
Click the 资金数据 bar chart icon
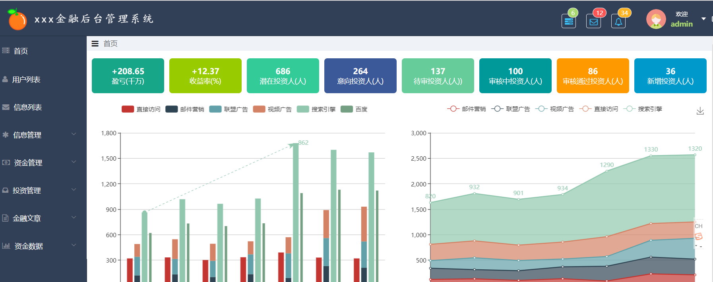(x=6, y=246)
